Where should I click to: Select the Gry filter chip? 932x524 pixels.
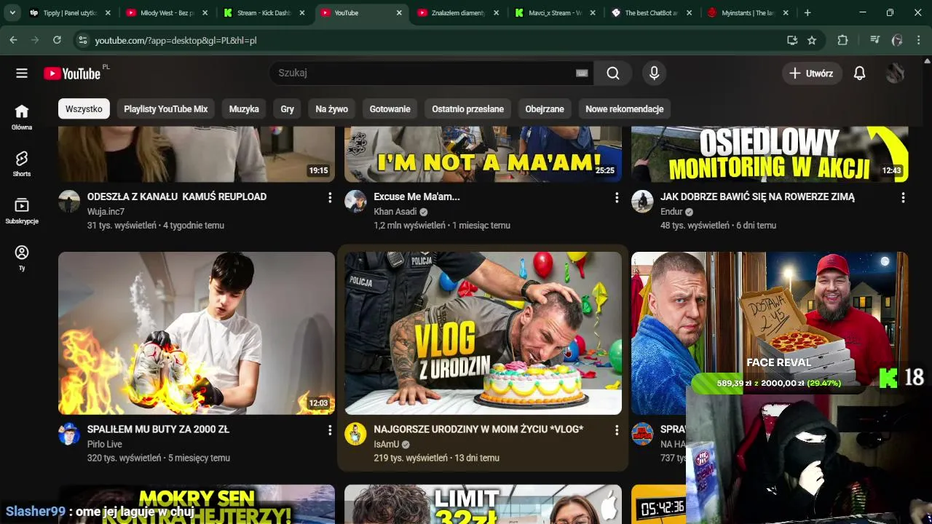click(288, 109)
